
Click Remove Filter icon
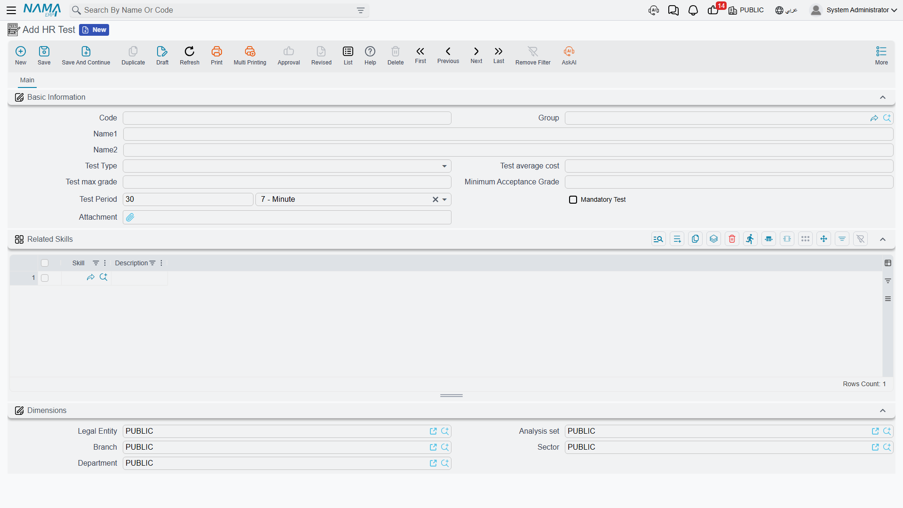click(x=533, y=56)
